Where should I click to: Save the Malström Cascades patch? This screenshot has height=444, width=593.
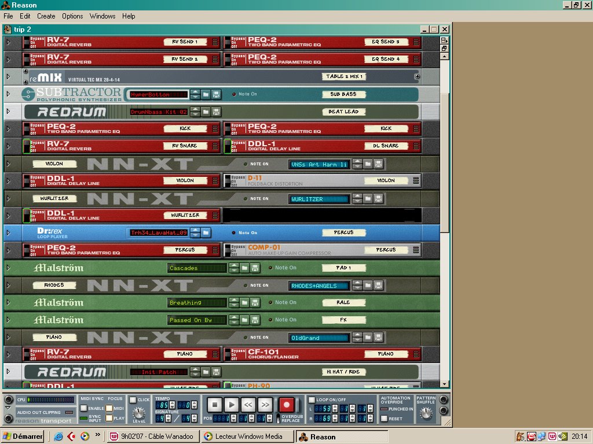pos(255,268)
